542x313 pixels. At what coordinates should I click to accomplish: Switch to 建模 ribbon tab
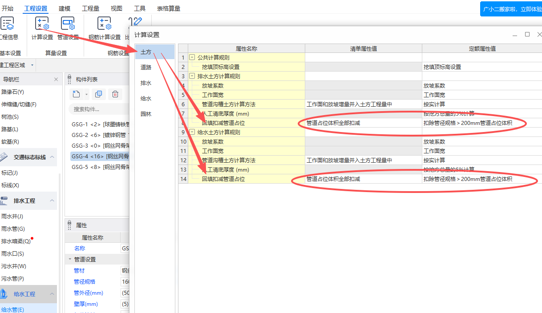point(64,8)
